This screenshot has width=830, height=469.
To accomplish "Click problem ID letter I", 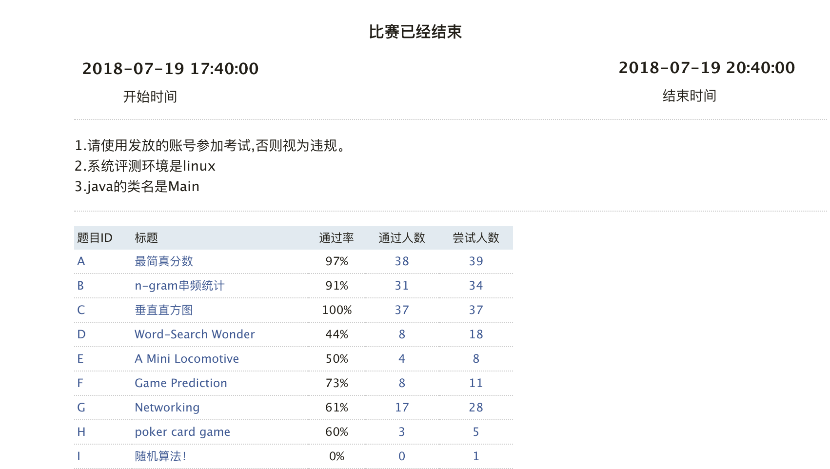I will point(79,456).
